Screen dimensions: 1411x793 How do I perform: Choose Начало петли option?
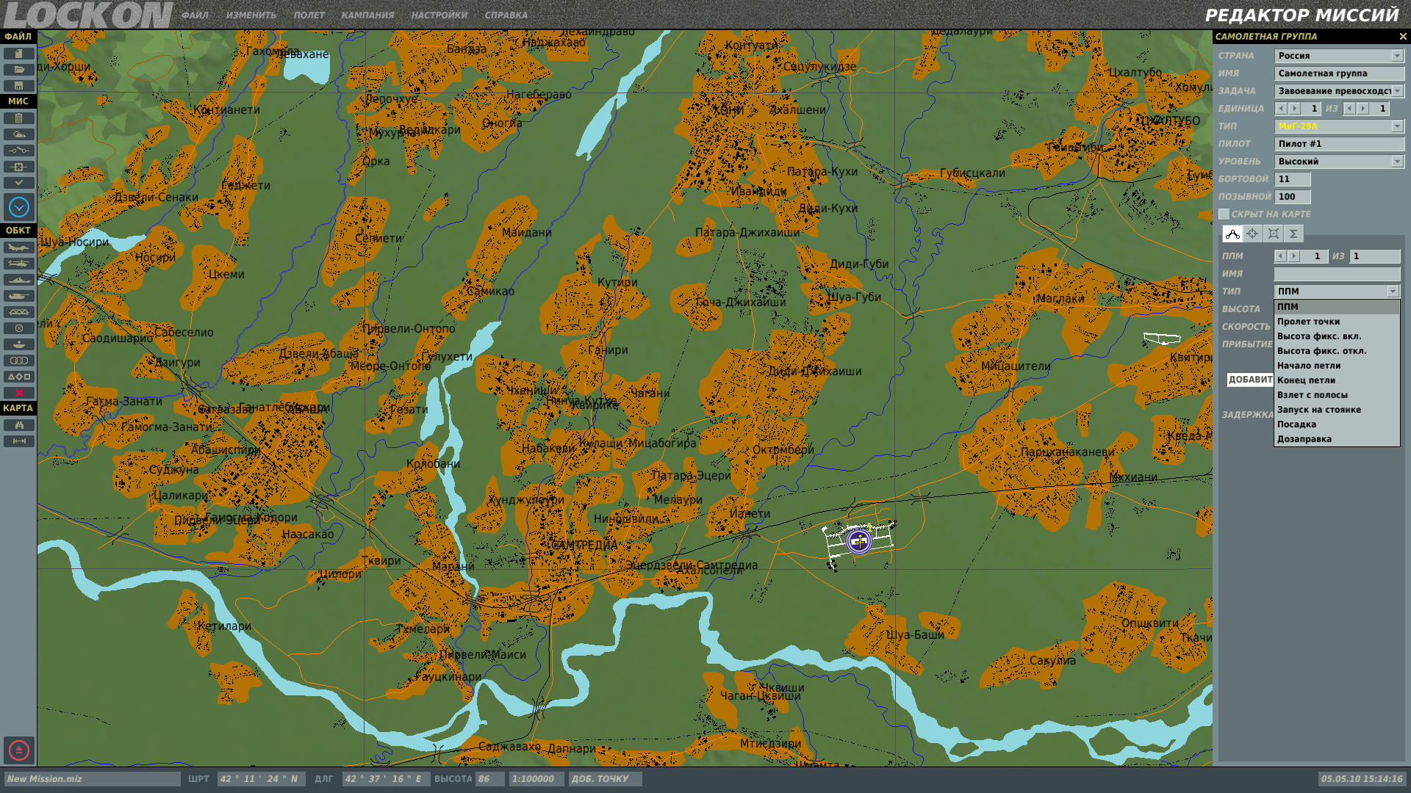[x=1337, y=366]
